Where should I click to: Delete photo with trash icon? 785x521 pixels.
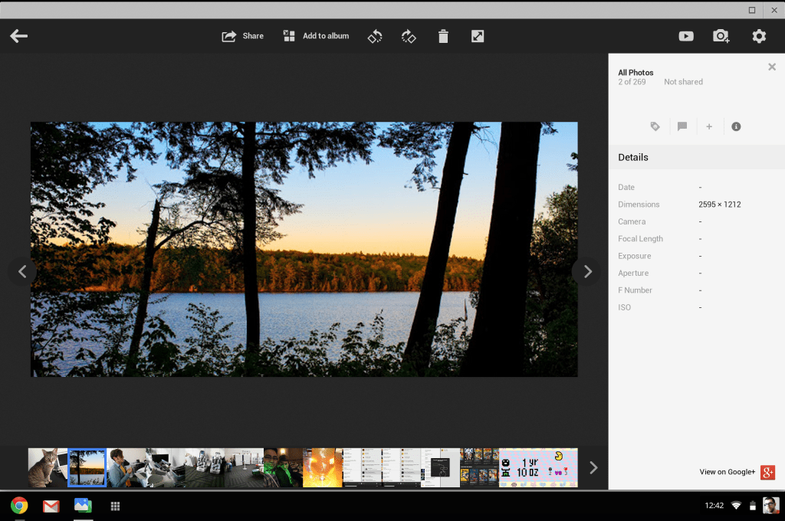[443, 36]
